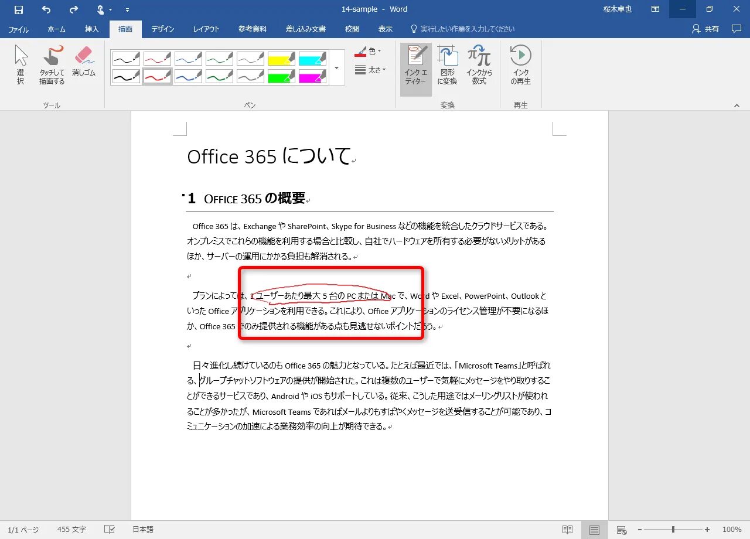This screenshot has width=750, height=539.
Task: Open the 色 pen color dropdown
Action: (x=368, y=52)
